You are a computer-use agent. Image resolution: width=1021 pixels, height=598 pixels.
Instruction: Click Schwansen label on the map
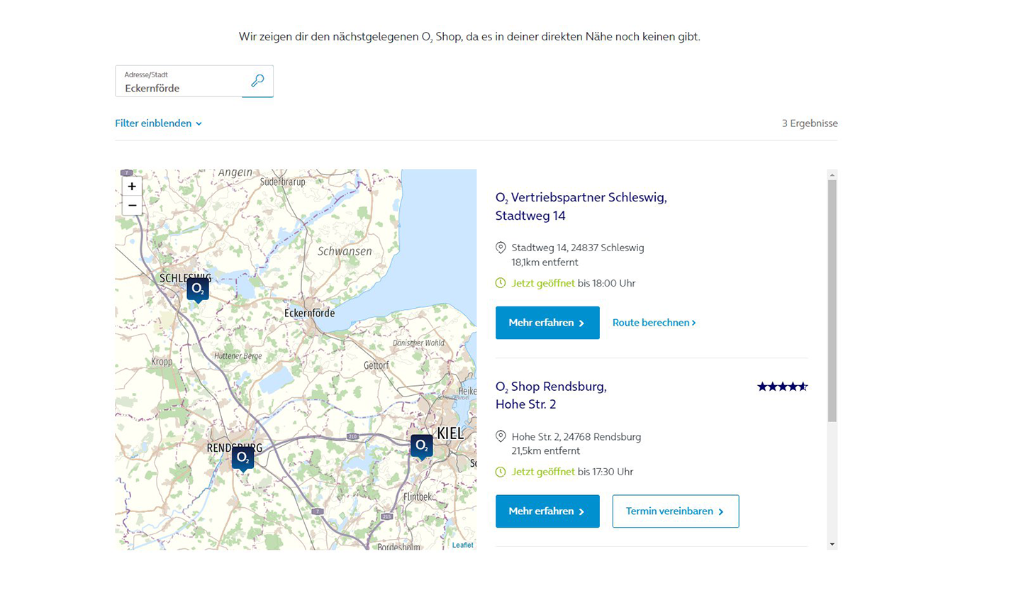coord(345,251)
